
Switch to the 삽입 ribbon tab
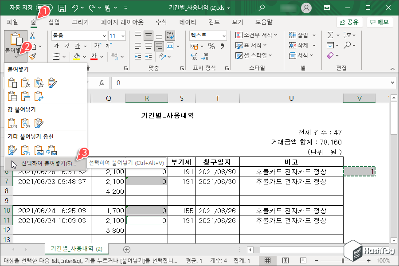point(55,22)
